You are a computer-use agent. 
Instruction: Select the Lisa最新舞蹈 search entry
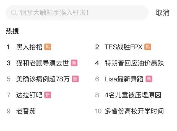(x=124, y=79)
